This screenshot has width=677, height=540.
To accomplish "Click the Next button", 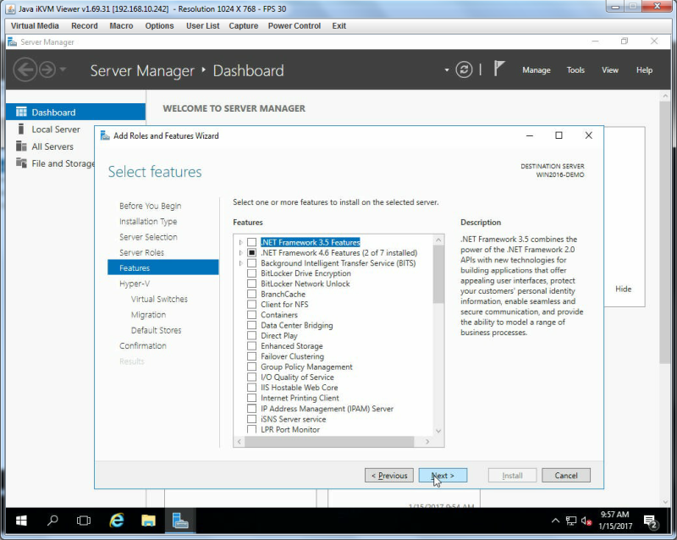I will [x=443, y=475].
